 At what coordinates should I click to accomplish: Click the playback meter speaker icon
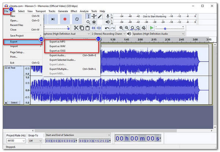coord(107,22)
